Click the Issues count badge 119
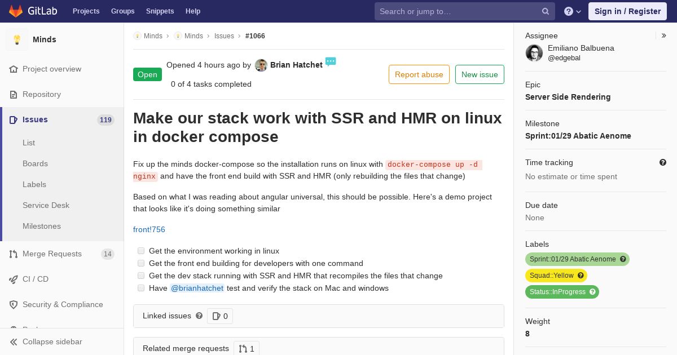 (105, 120)
